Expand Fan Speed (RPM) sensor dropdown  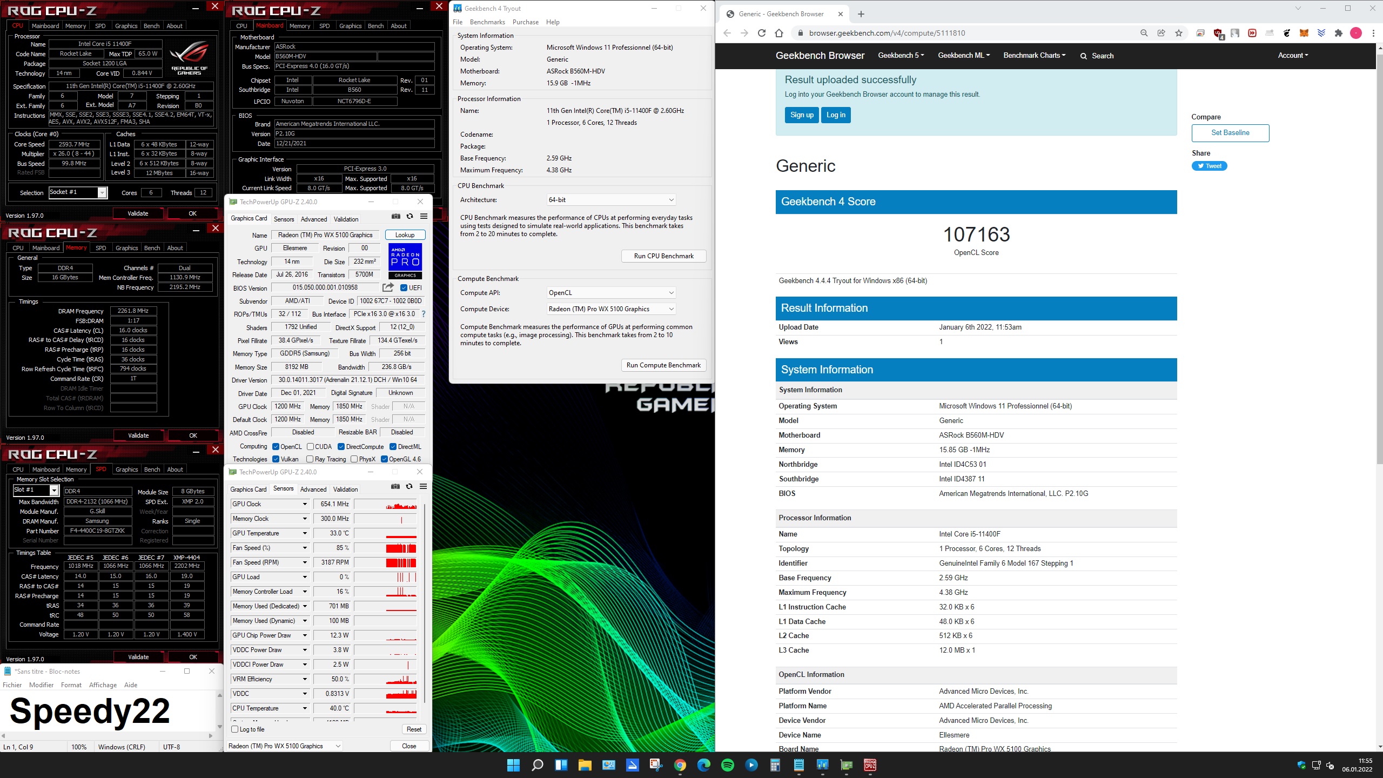305,562
